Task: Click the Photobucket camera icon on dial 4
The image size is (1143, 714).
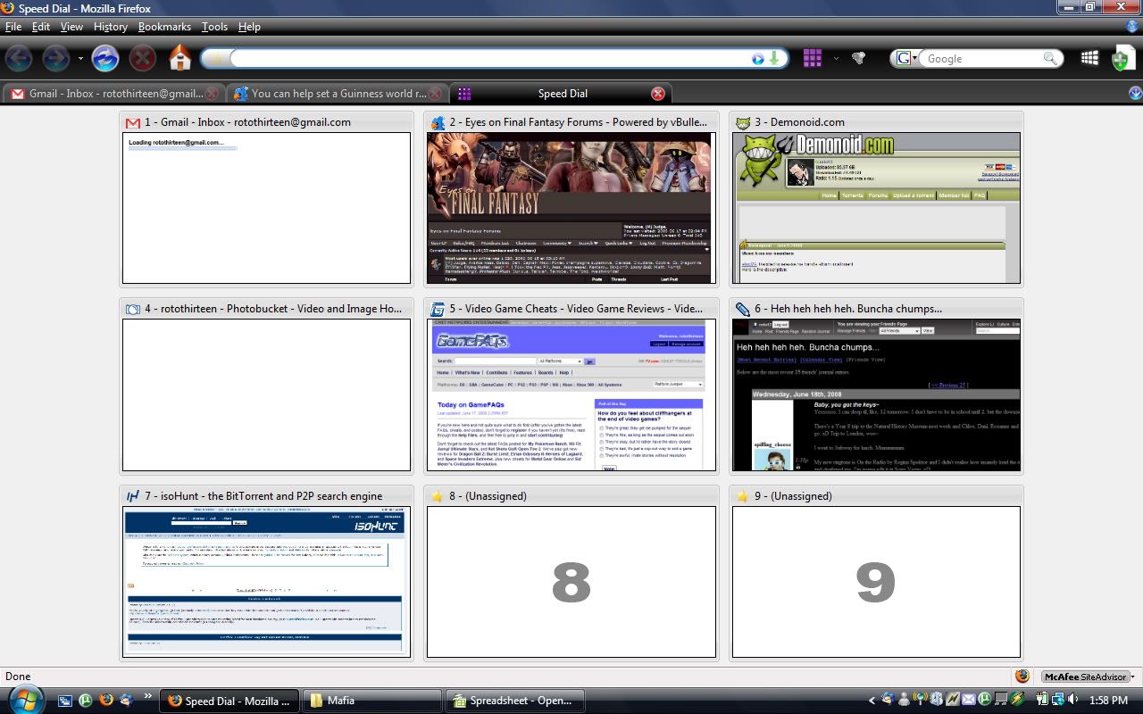Action: 133,309
